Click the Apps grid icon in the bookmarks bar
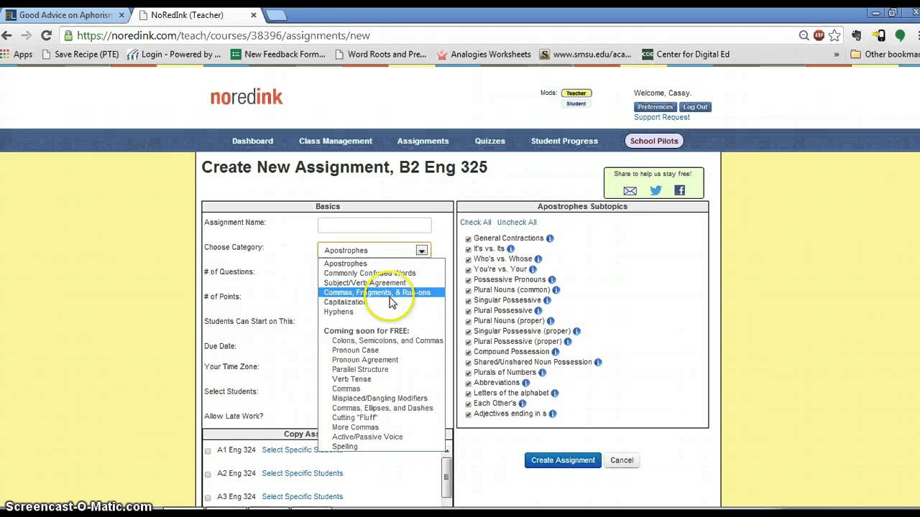Image resolution: width=920 pixels, height=517 pixels. point(6,54)
